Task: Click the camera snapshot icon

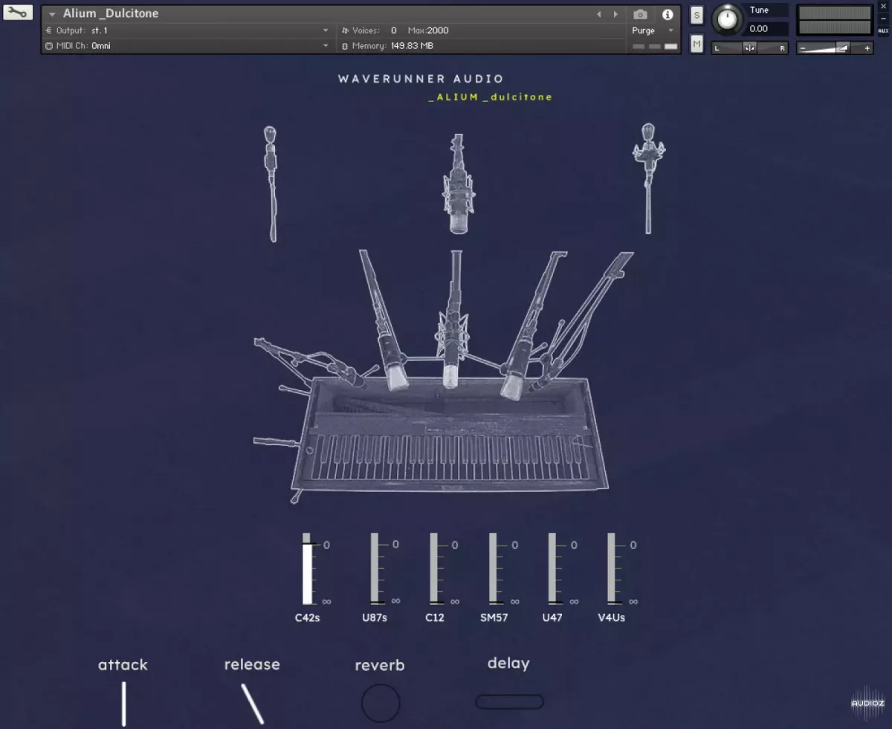Action: (640, 14)
